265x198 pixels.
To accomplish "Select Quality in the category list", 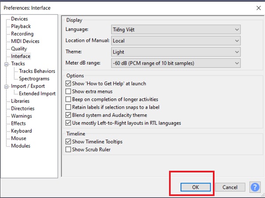I will pos(19,49).
